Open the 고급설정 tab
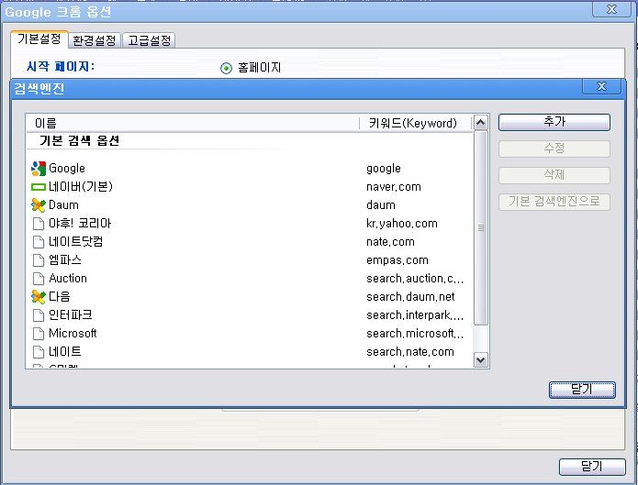 [149, 40]
